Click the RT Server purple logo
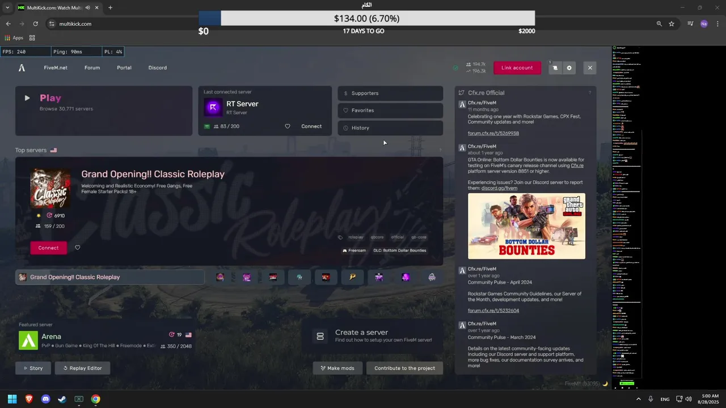The height and width of the screenshot is (408, 726). pos(213,107)
